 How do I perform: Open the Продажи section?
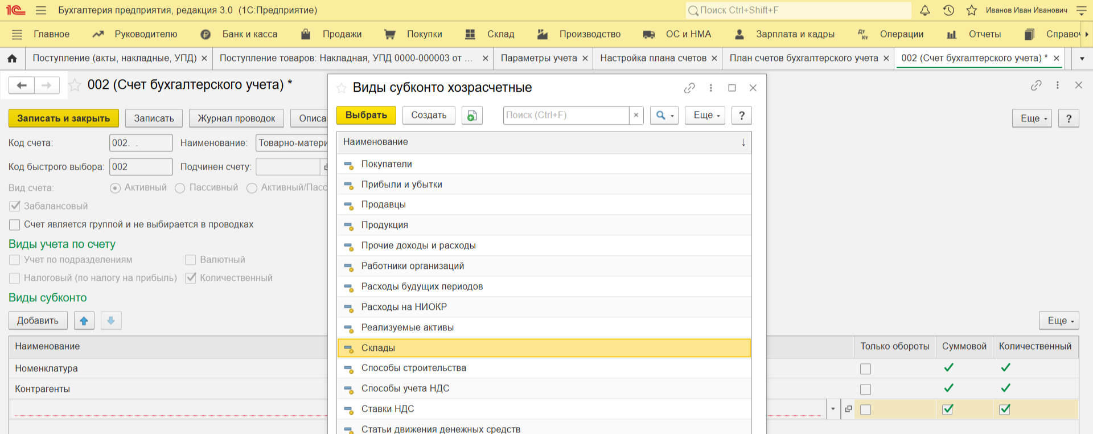331,34
